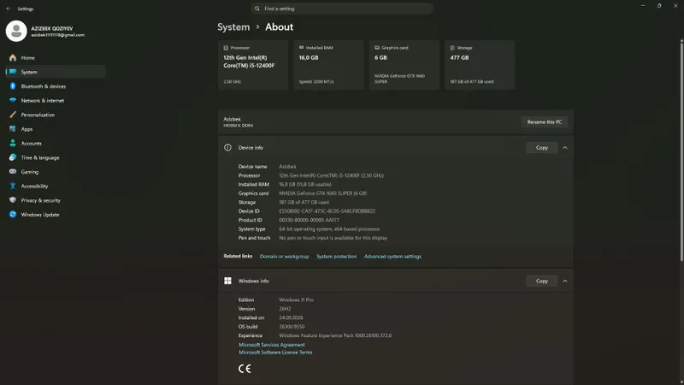Click the Processor chip icon on card
684x385 pixels.
click(226, 48)
